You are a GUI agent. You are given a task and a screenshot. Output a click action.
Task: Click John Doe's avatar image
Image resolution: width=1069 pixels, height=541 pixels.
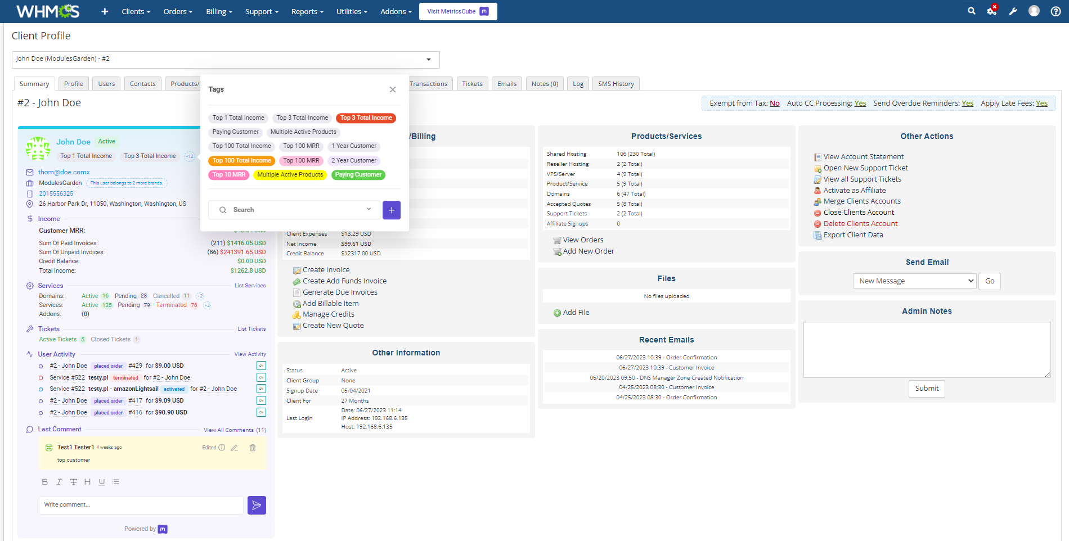pos(38,148)
